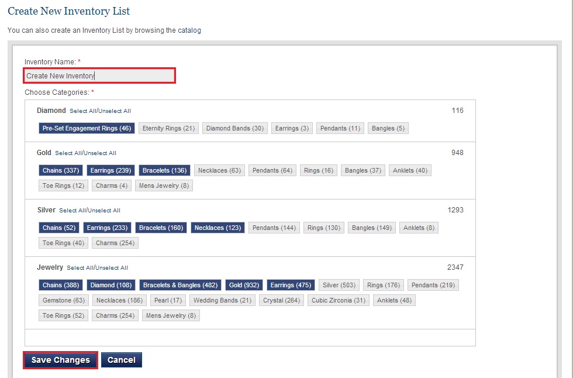The width and height of the screenshot is (573, 378).
Task: Deselect the Gold (932) Jewelry category
Action: (x=244, y=285)
